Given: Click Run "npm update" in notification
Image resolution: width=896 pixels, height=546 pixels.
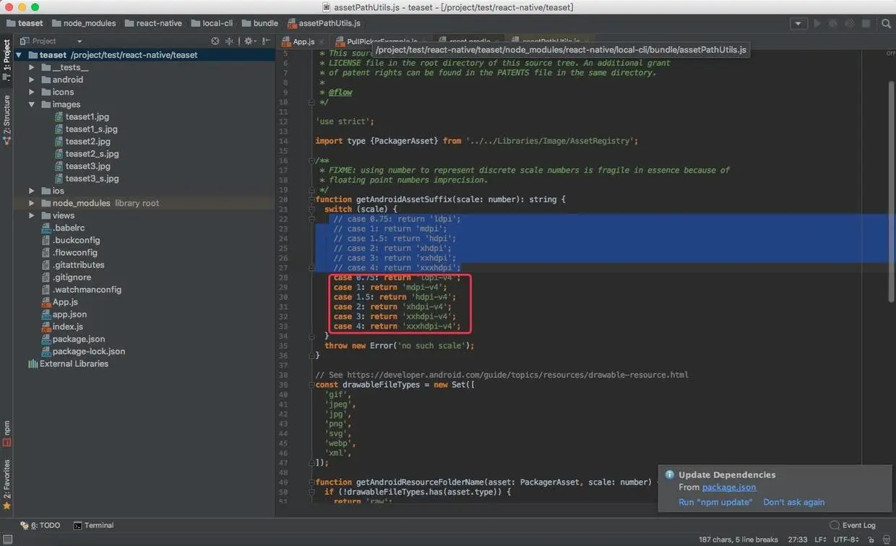Looking at the screenshot, I should pos(715,503).
